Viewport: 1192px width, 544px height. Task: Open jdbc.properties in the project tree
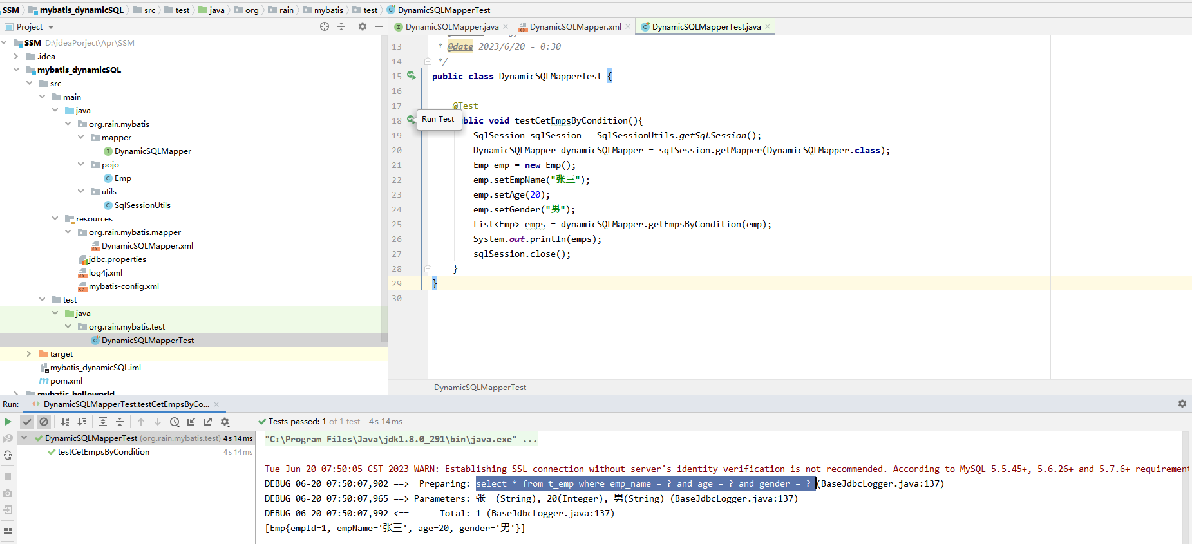point(117,259)
